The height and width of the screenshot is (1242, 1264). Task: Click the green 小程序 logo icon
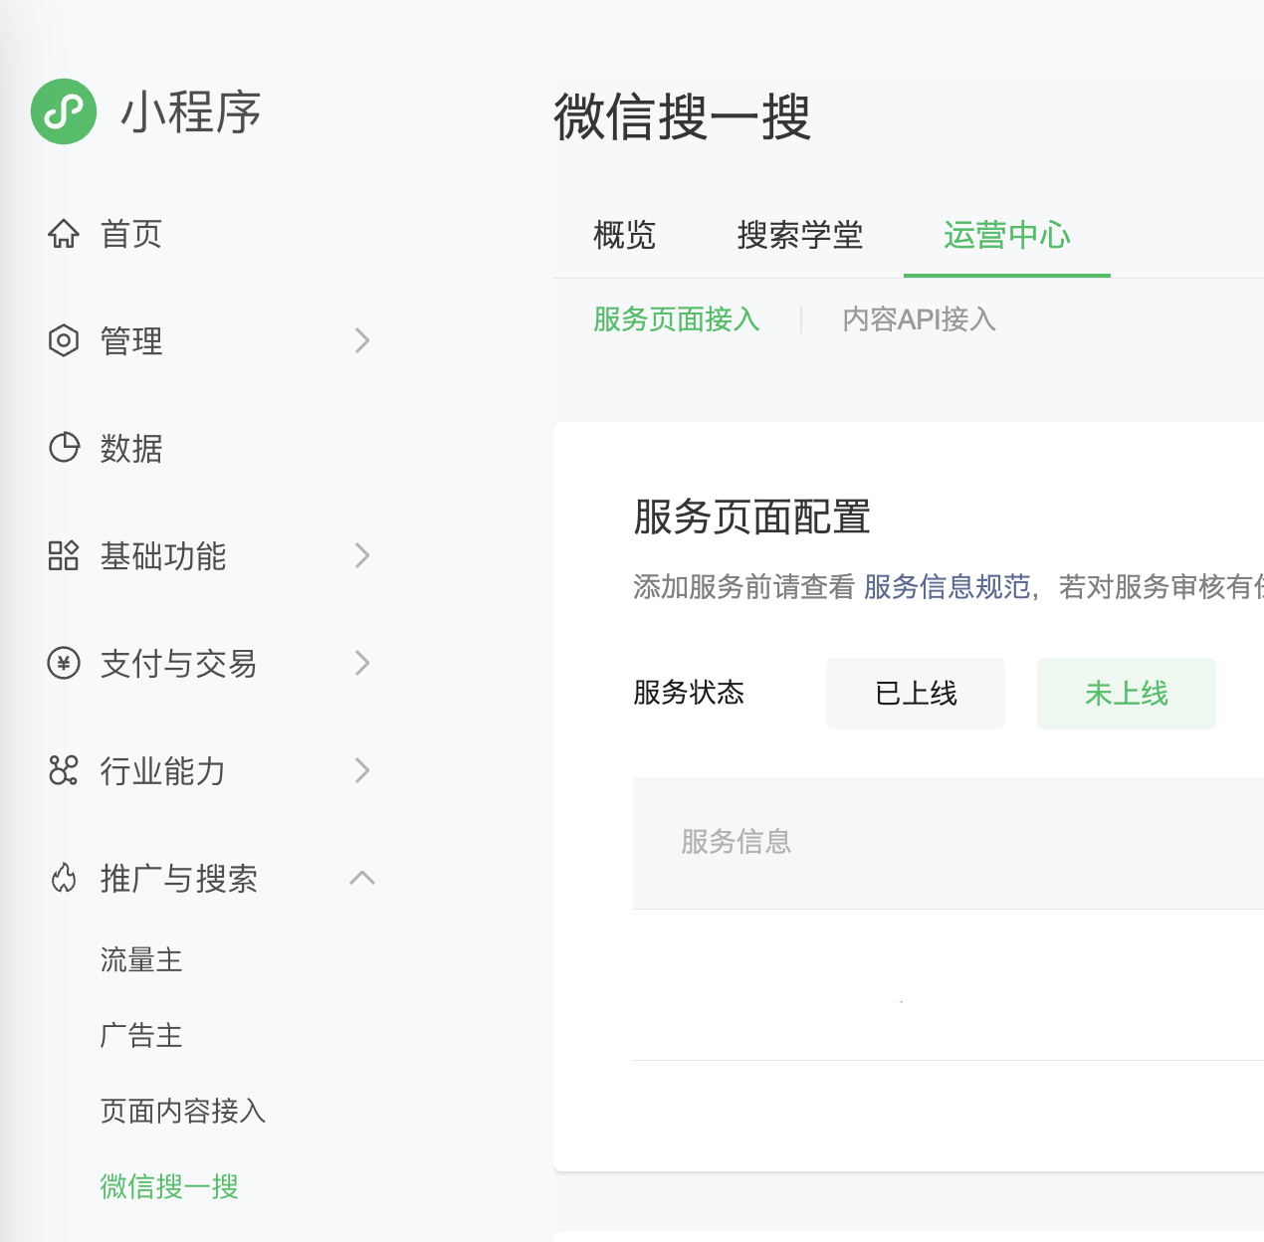click(64, 111)
